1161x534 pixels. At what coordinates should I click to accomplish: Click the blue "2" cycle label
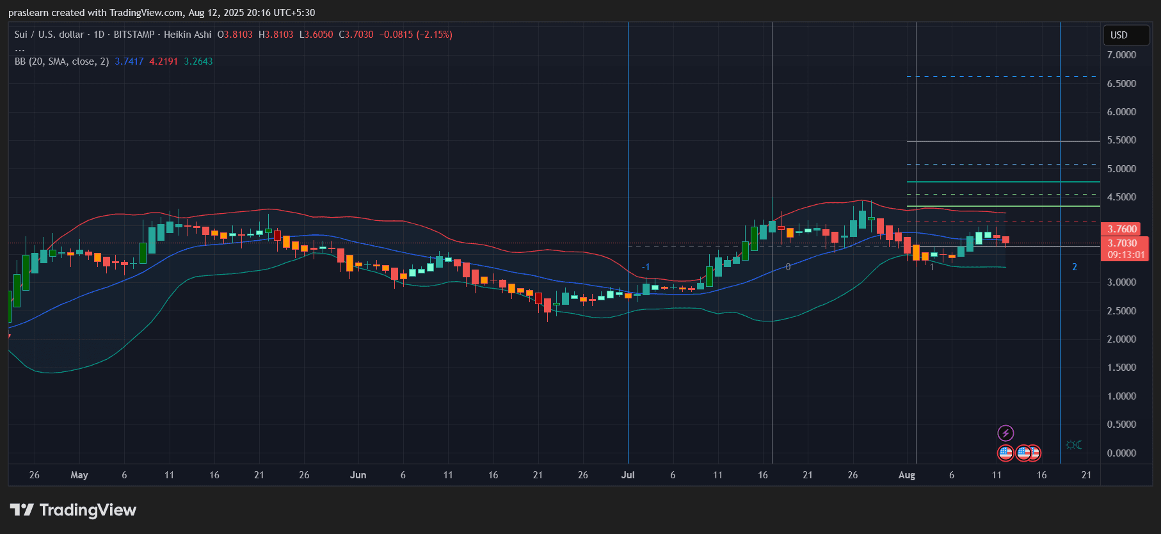(x=1075, y=267)
